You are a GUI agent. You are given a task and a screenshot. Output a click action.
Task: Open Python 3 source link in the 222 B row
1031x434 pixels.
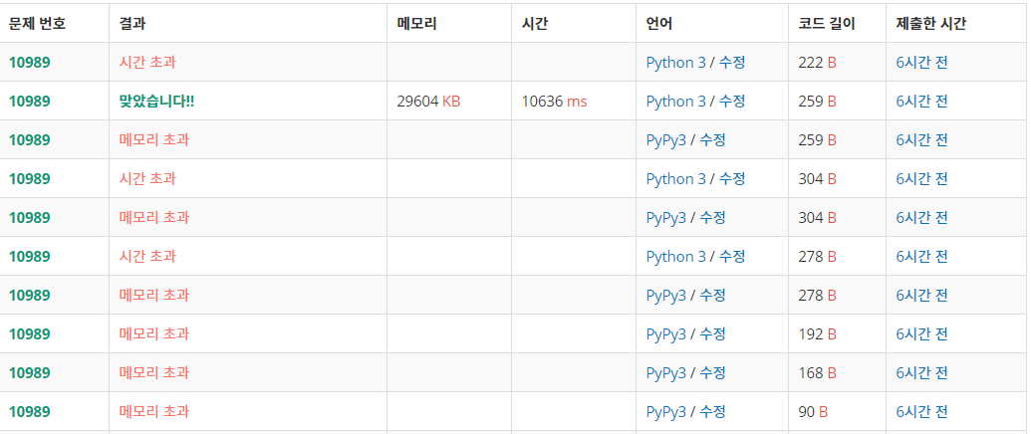click(x=676, y=63)
